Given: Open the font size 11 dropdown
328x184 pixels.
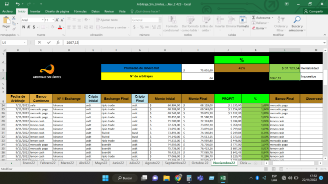Looking at the screenshot, I should click(53, 20).
